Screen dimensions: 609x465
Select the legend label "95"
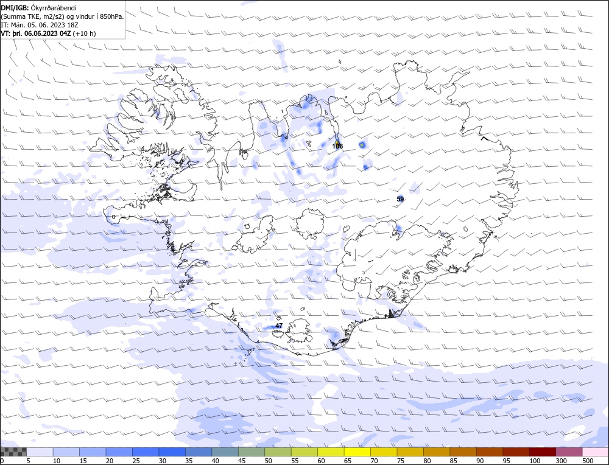(x=505, y=461)
